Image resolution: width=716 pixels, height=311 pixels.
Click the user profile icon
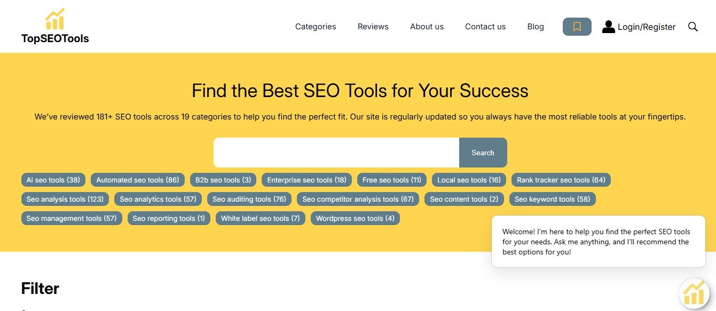[x=608, y=27]
